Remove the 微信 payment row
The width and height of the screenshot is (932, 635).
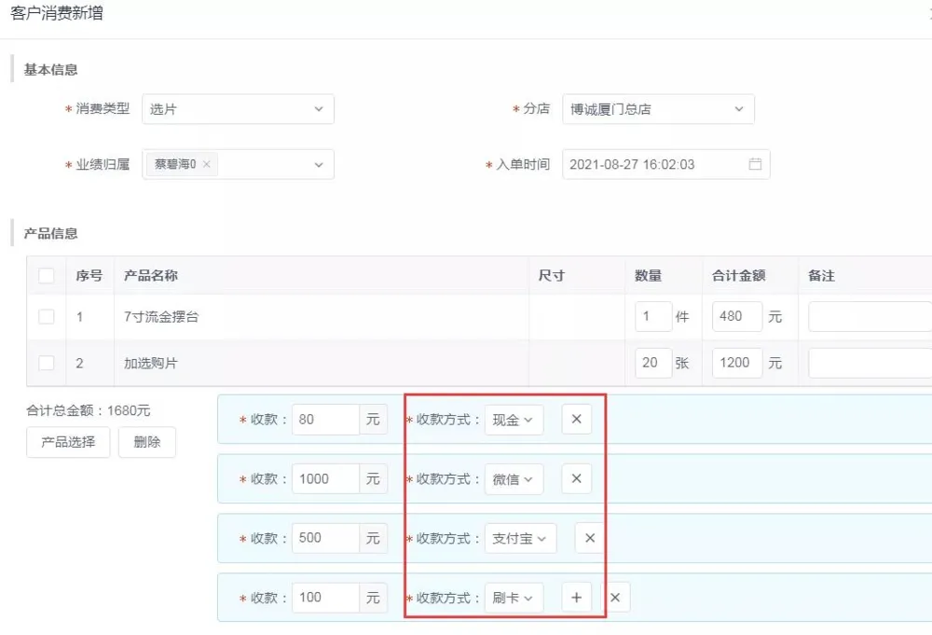(576, 479)
